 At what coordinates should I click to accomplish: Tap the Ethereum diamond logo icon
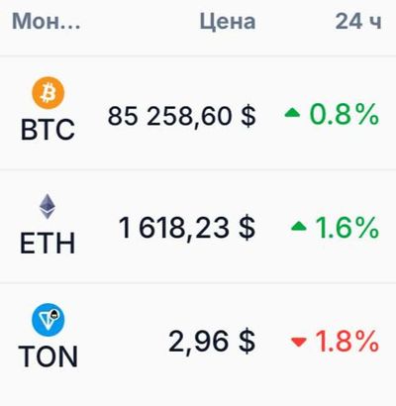(48, 206)
